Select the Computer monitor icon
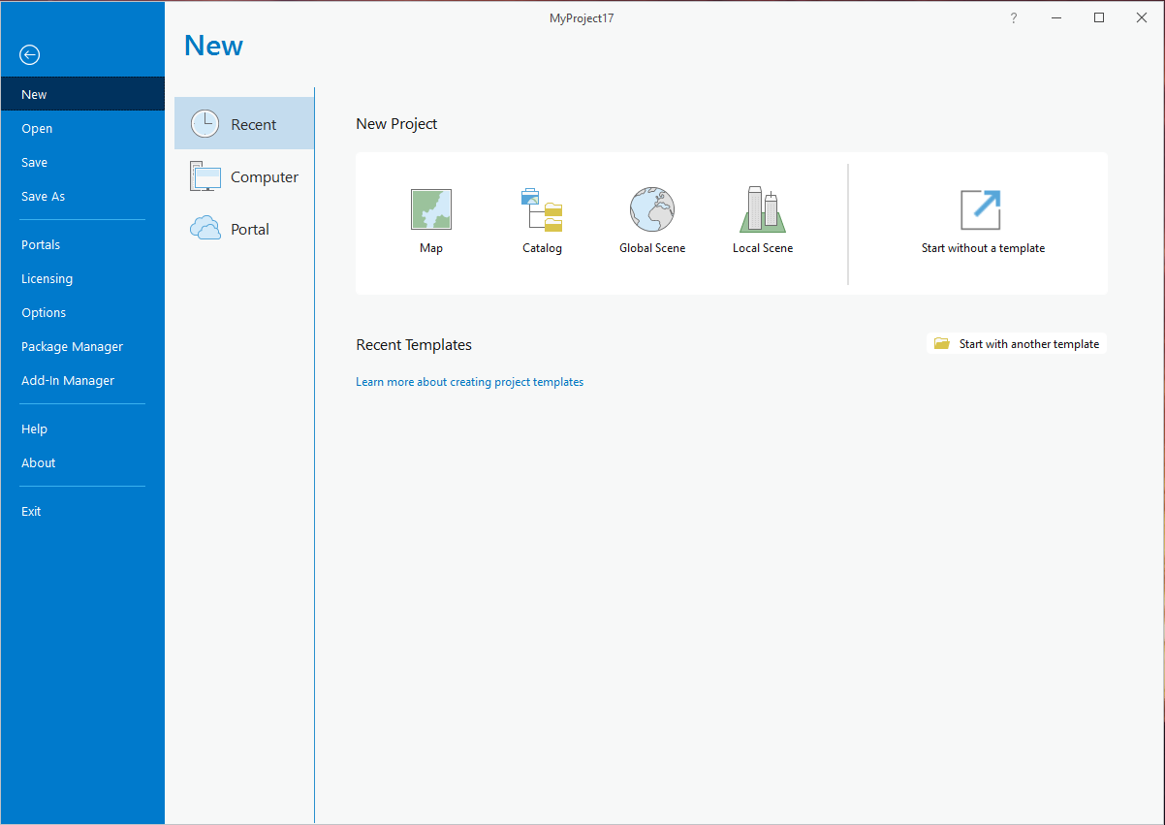 (x=205, y=176)
